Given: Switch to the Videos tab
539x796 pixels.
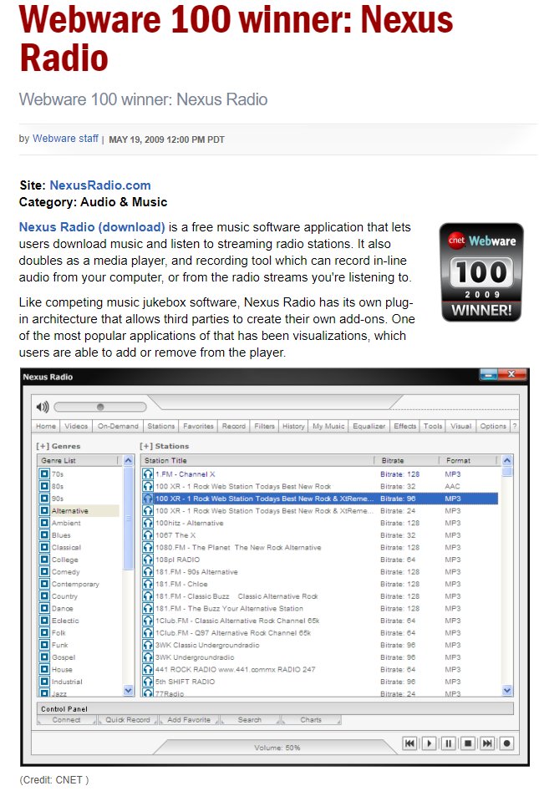Looking at the screenshot, I should [x=76, y=427].
